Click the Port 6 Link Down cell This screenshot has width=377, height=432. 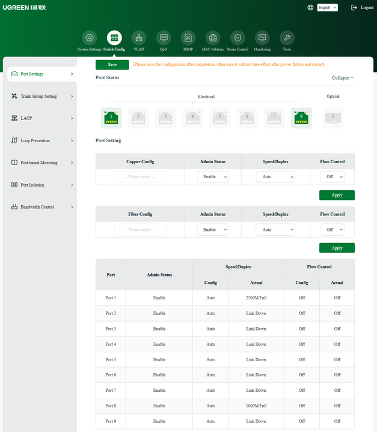pyautogui.click(x=256, y=375)
